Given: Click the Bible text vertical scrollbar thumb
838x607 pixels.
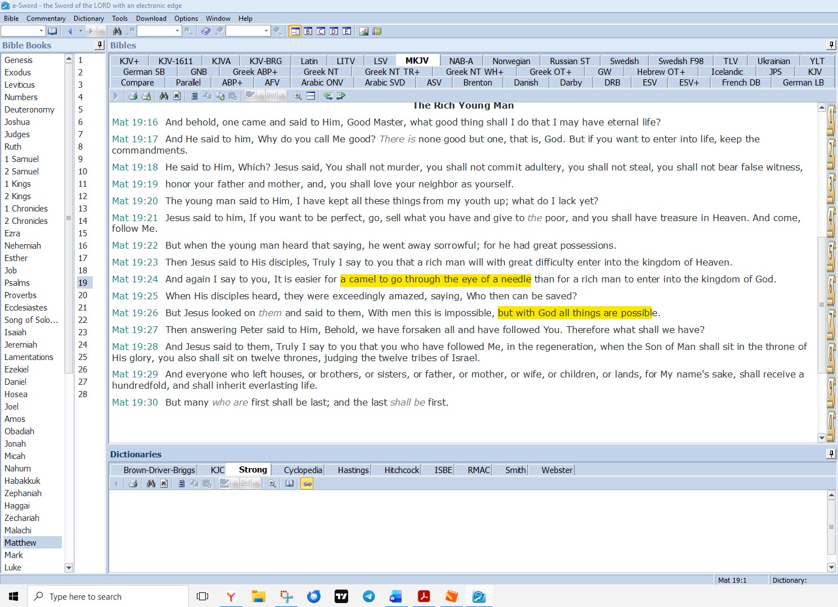Looking at the screenshot, I should [822, 305].
